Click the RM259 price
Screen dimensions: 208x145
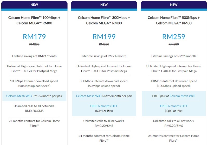click(174, 37)
